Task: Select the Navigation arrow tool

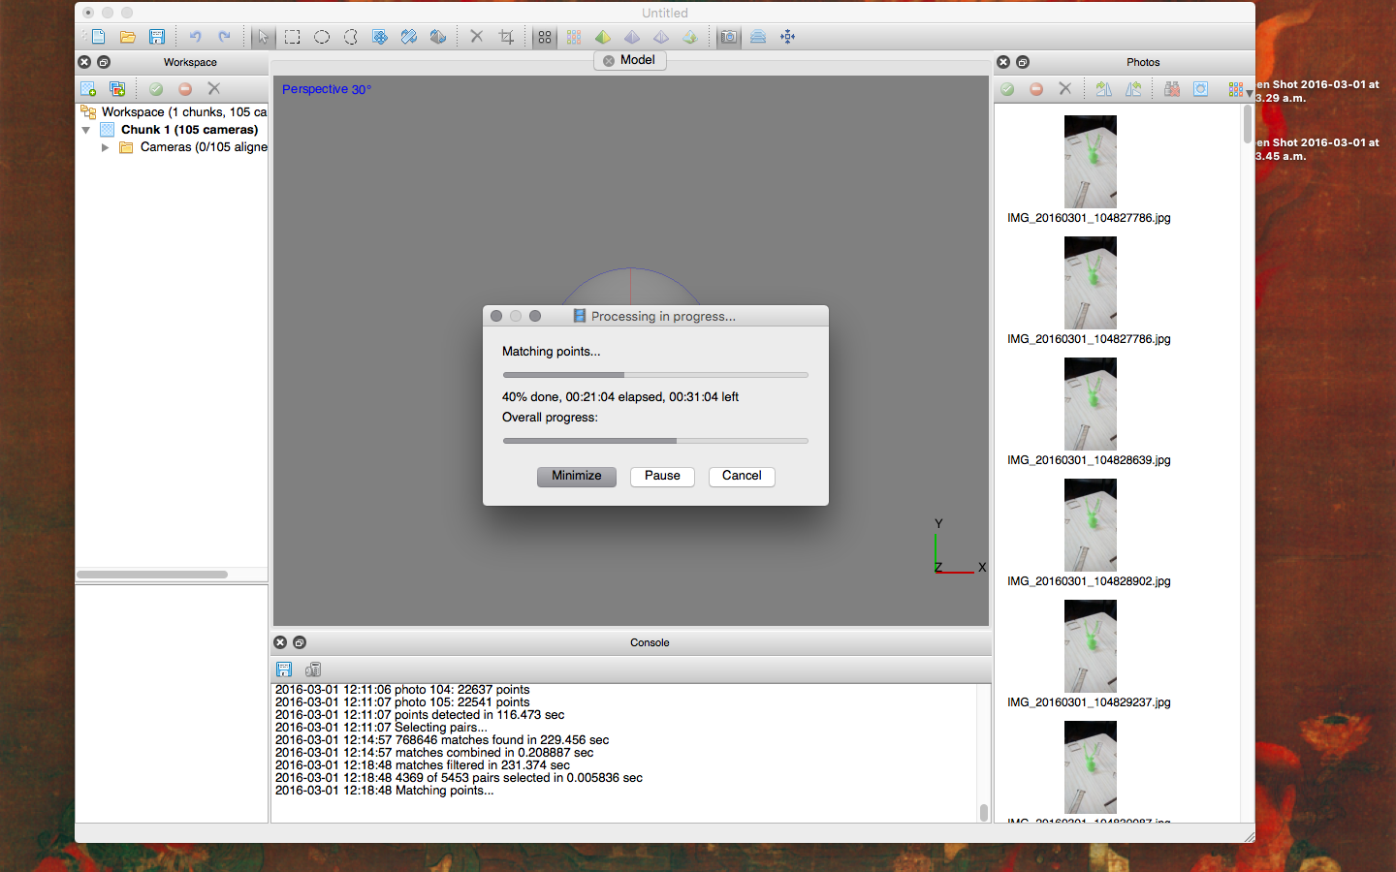Action: click(x=263, y=37)
